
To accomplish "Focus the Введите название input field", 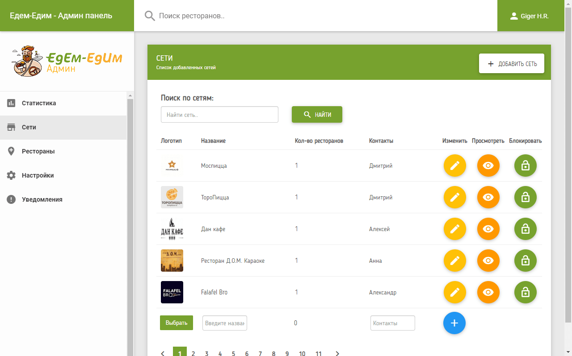I will pyautogui.click(x=225, y=323).
